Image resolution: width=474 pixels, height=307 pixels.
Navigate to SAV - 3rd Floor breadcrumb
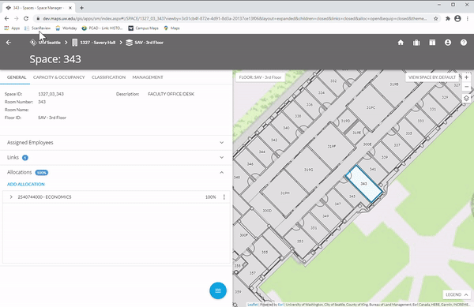(x=145, y=43)
